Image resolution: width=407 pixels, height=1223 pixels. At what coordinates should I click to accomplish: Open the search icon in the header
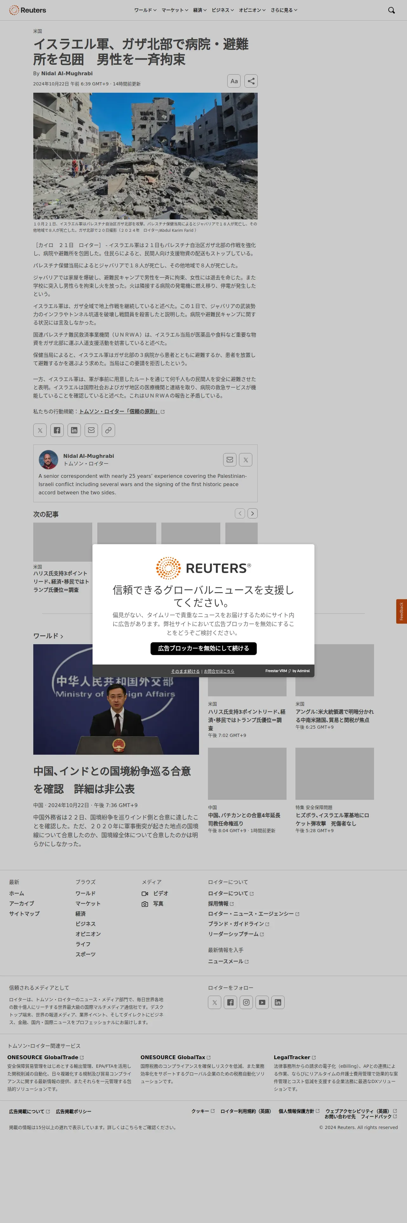click(x=391, y=10)
